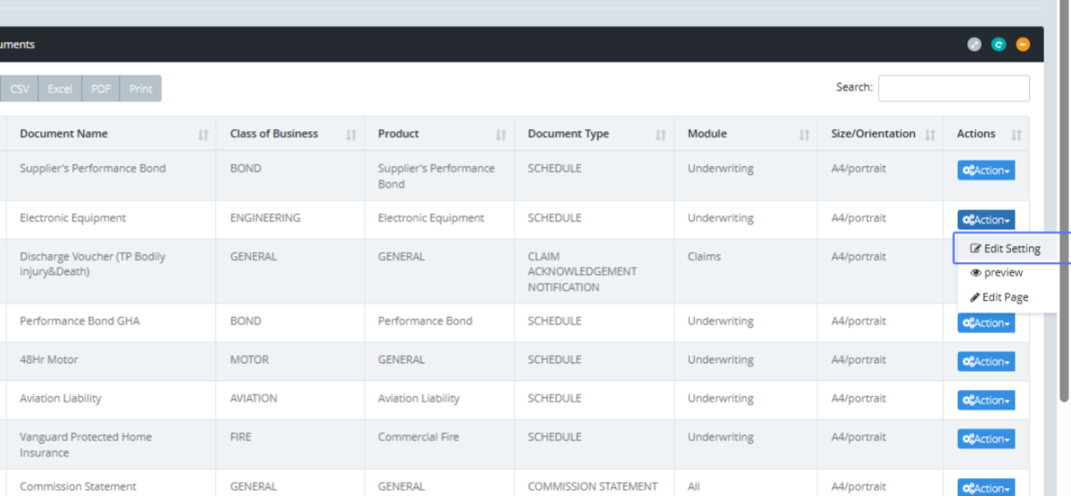
Task: Choose preview in the action menu
Action: point(997,273)
